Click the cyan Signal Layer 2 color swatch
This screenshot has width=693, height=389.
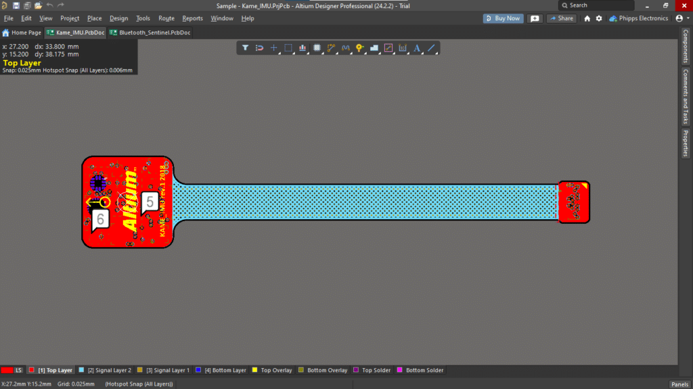81,370
